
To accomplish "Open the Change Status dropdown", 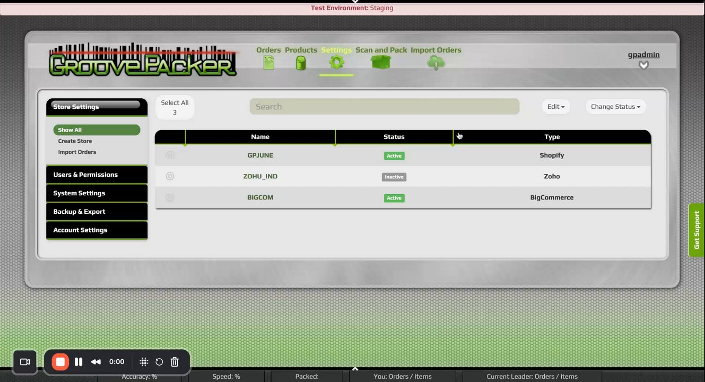I will click(615, 107).
